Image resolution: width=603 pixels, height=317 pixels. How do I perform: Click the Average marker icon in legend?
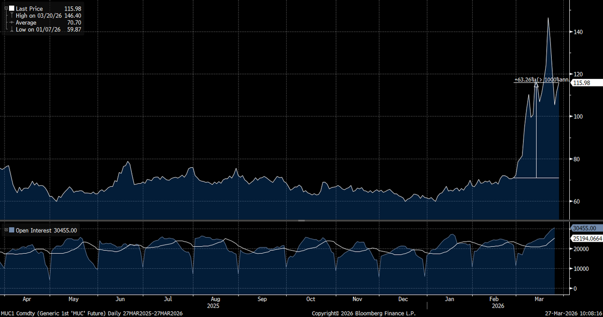point(12,23)
